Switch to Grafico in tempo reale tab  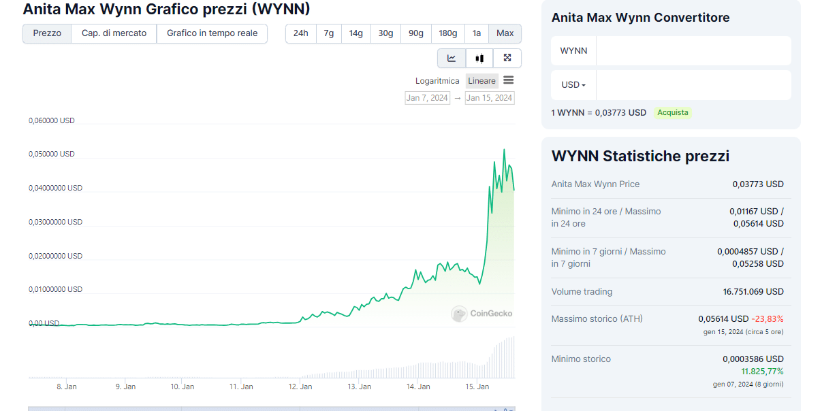coord(212,33)
